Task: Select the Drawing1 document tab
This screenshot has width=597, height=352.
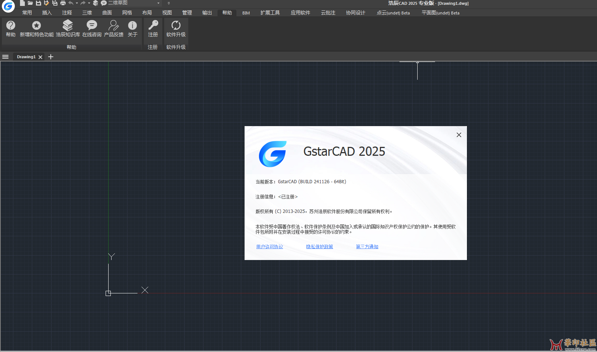Action: pyautogui.click(x=26, y=57)
